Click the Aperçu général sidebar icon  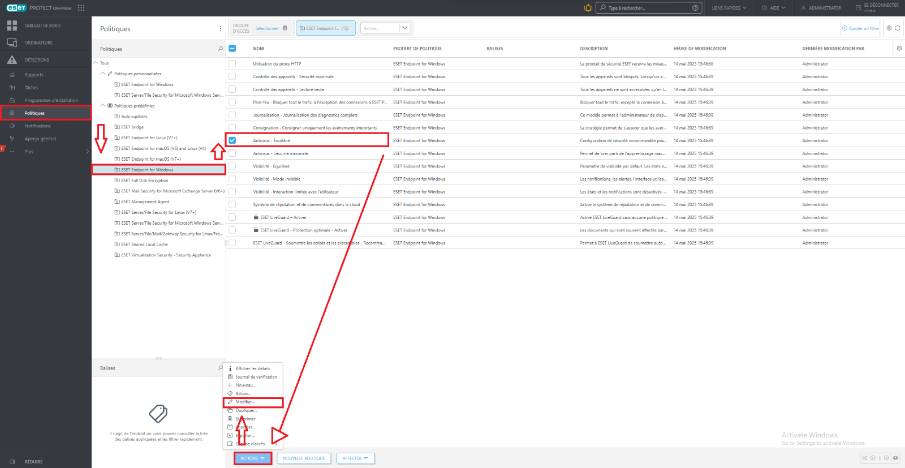pos(12,139)
